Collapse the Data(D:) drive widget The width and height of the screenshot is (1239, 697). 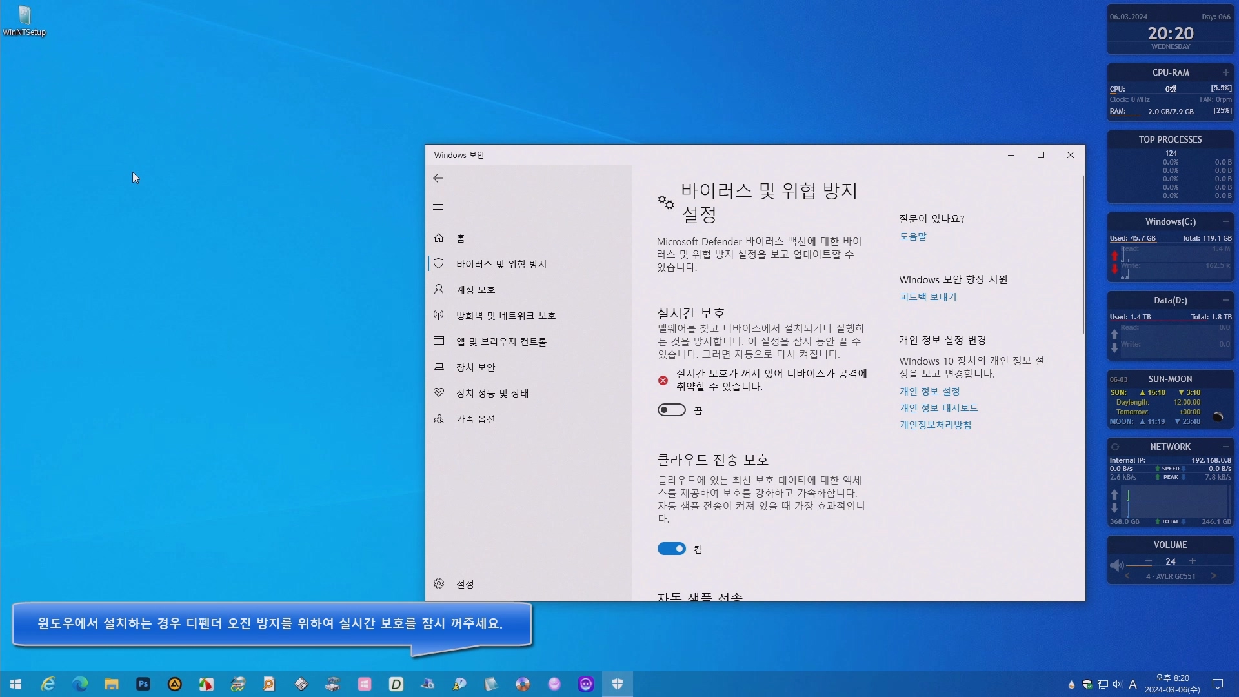pos(1225,300)
